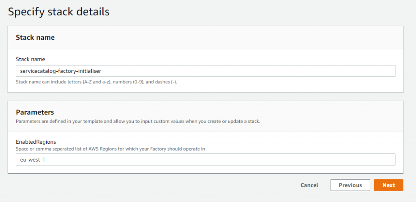Select the bold 'Stack name' section header
This screenshot has width=416, height=202.
tap(35, 38)
